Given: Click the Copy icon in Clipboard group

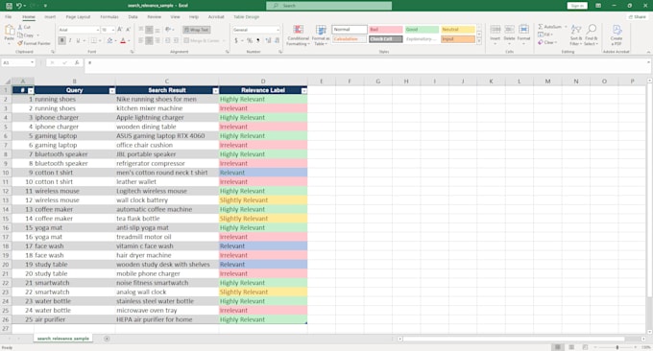Looking at the screenshot, I should (x=20, y=35).
